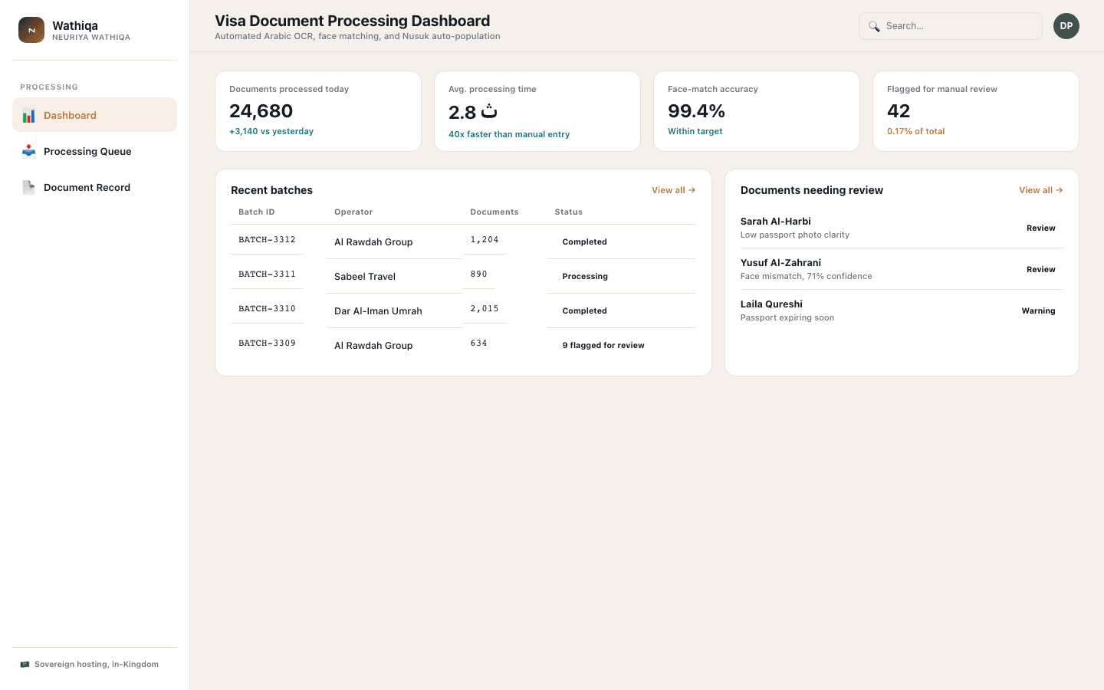Click the 2,015 documents count
The image size is (1104, 690).
485,309
